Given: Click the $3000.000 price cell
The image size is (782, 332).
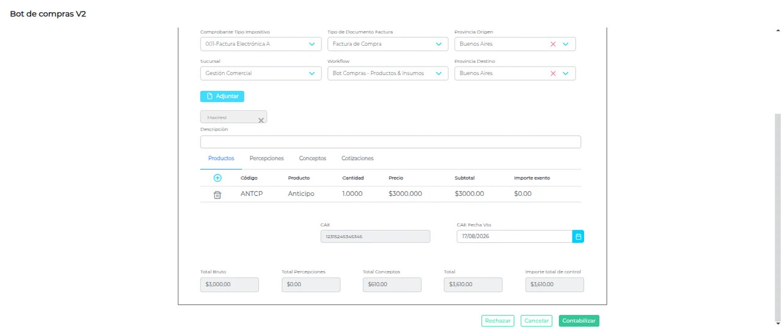Looking at the screenshot, I should 405,193.
